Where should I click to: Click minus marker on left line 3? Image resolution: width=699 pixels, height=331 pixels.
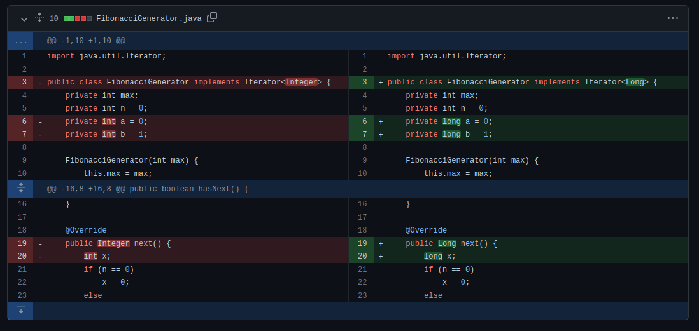(41, 83)
